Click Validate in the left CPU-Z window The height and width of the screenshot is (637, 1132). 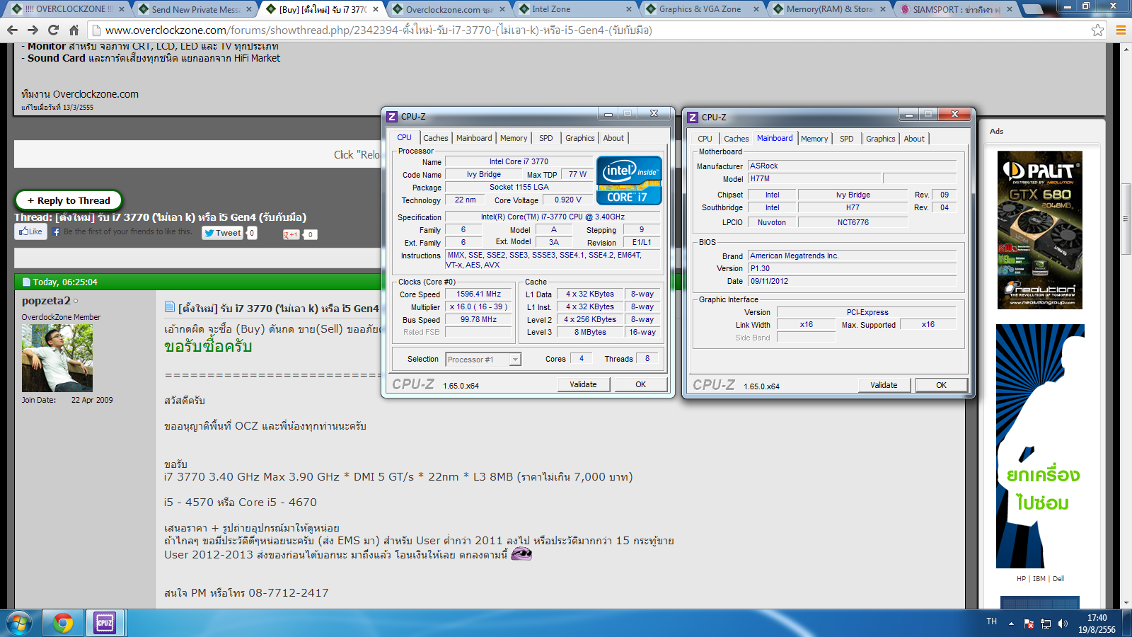[x=583, y=384]
